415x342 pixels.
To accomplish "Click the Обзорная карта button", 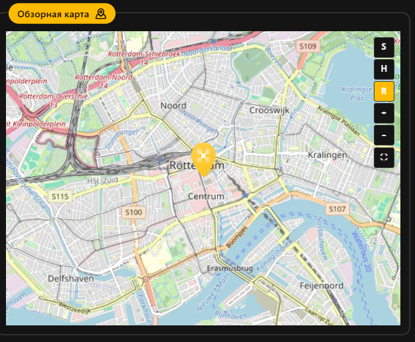I will click(62, 14).
